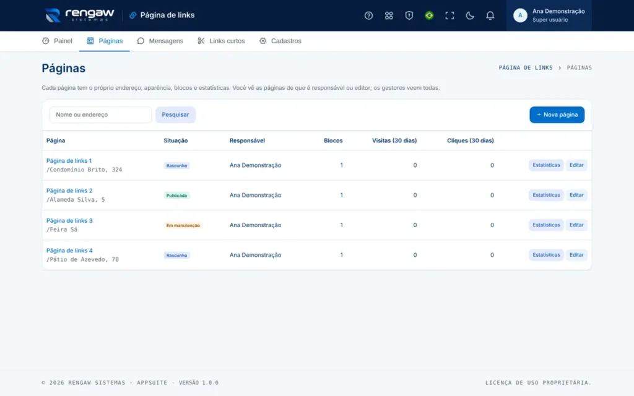Open Página de links 2
634x396 pixels.
click(x=69, y=191)
